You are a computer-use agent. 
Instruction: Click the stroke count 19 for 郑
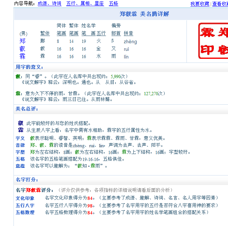(x=84, y=41)
